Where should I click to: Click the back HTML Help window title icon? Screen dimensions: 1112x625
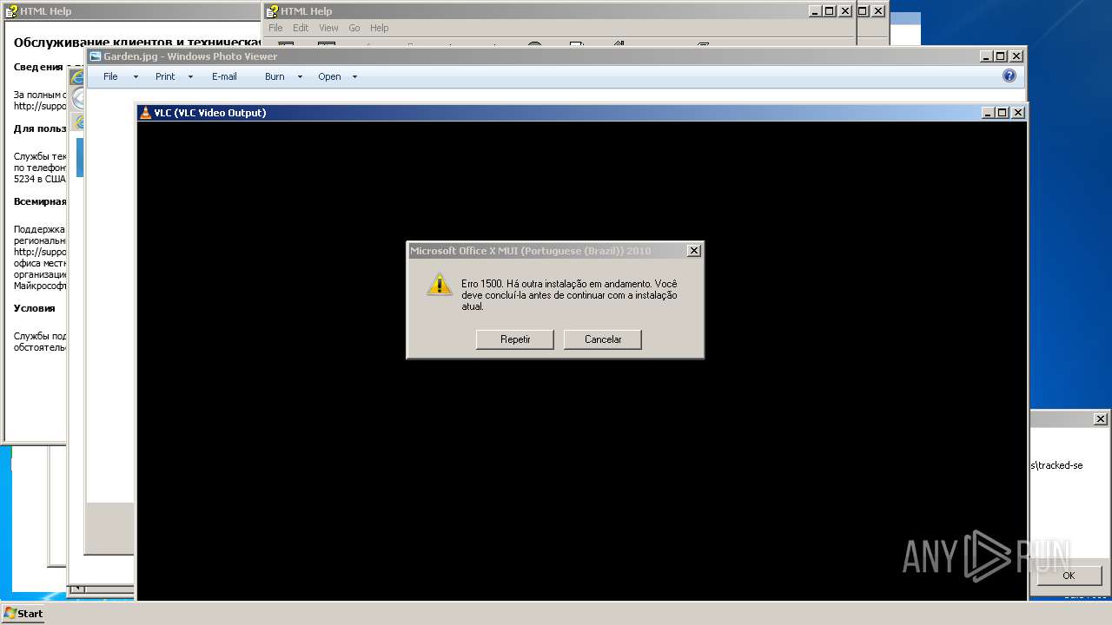(x=11, y=11)
